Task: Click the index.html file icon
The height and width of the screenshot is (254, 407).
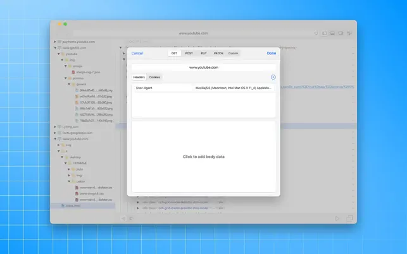Action: pyautogui.click(x=63, y=206)
